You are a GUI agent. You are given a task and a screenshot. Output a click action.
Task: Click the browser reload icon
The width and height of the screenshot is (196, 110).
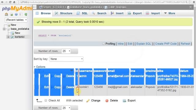coord(10,2)
